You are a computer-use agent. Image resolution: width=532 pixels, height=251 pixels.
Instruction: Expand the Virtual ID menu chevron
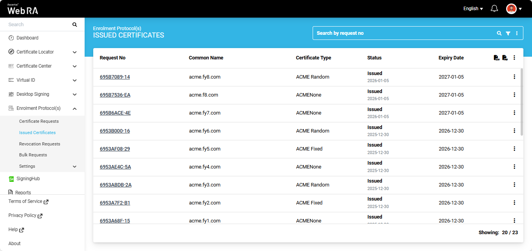74,80
